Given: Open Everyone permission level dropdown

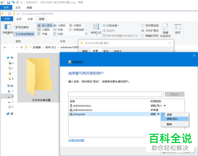Looking at the screenshot, I should (x=158, y=114).
